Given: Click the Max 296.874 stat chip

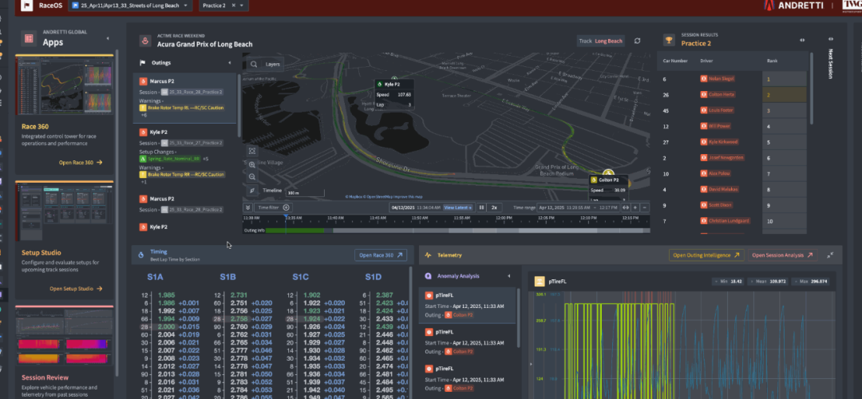Looking at the screenshot, I should [812, 282].
